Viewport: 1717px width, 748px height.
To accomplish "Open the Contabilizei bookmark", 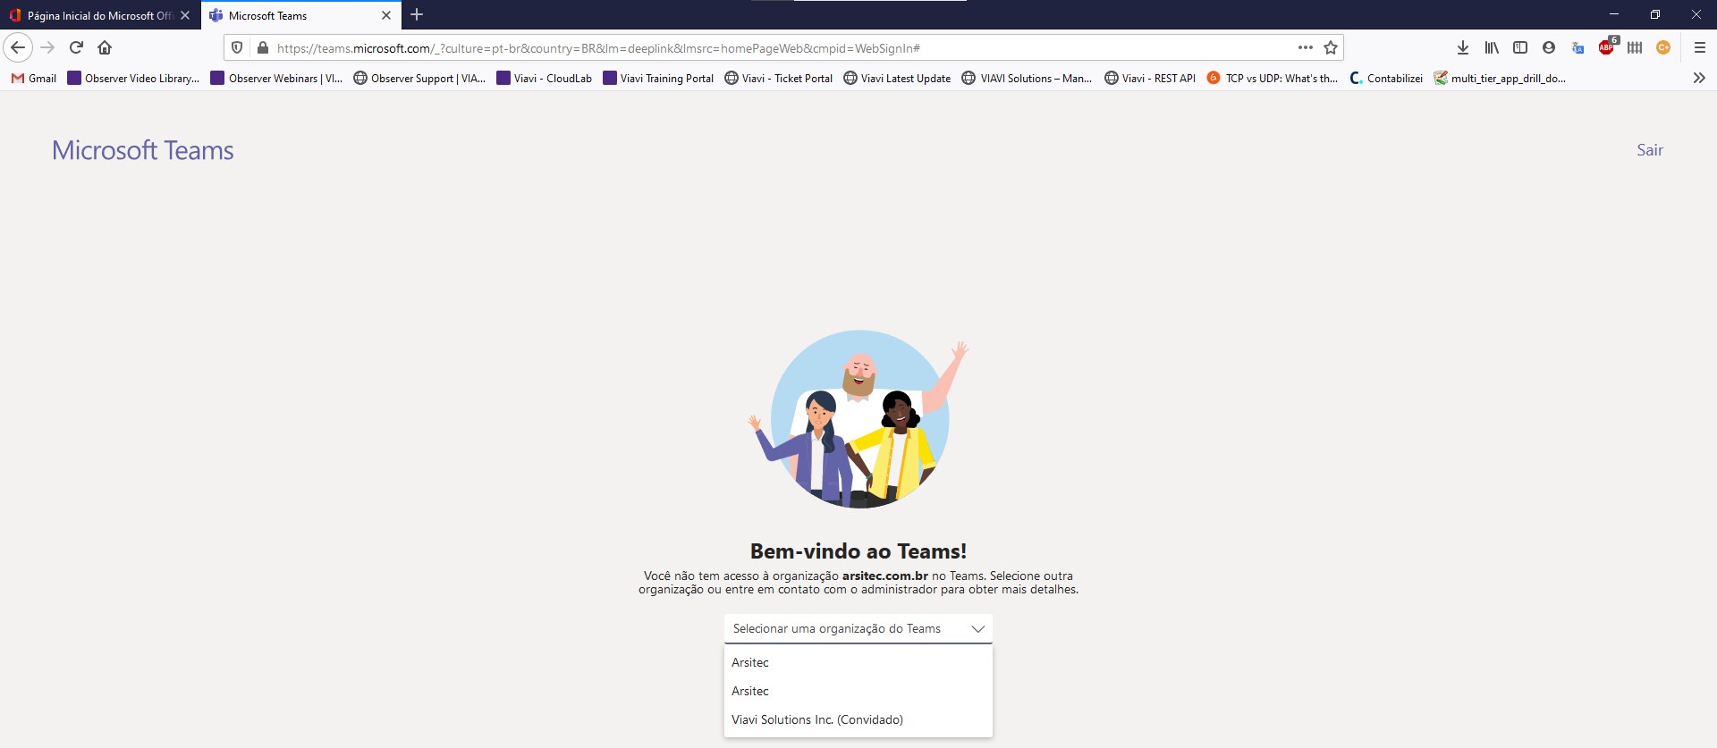I will (x=1386, y=78).
